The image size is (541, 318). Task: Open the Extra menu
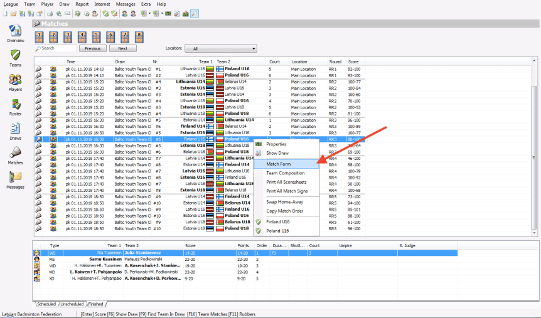coord(146,4)
